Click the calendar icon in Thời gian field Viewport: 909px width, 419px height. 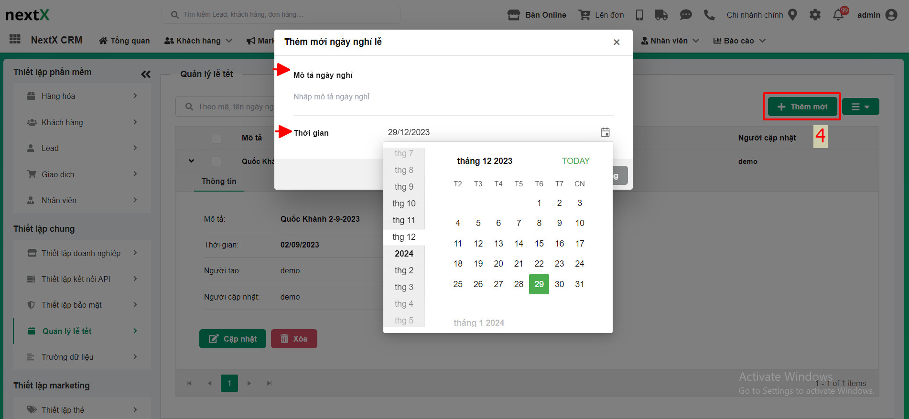tap(605, 132)
